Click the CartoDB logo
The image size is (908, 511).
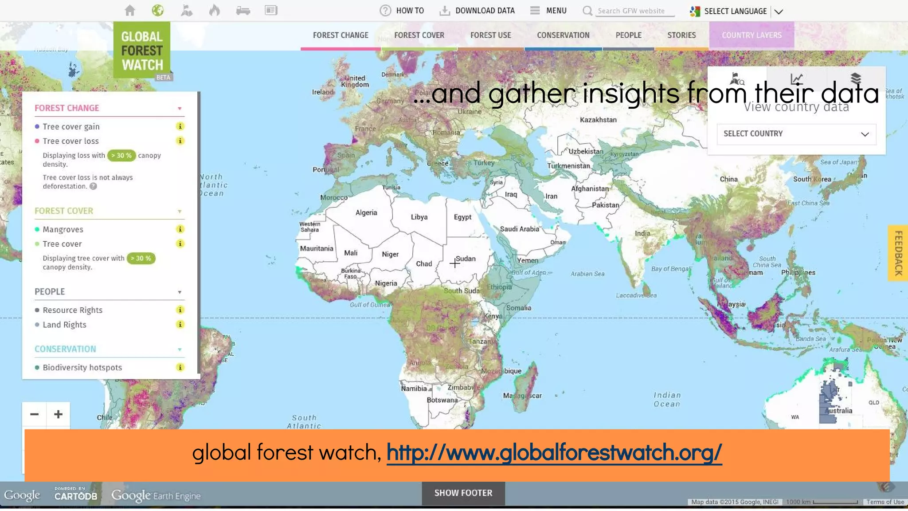[x=76, y=494]
